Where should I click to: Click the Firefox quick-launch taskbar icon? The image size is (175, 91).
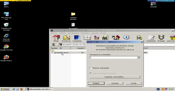click(21, 89)
